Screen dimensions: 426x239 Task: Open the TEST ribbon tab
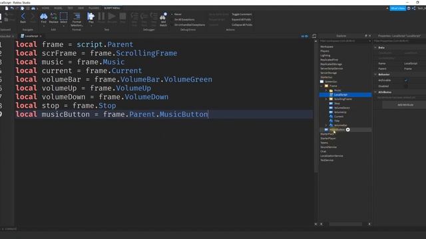click(71, 8)
